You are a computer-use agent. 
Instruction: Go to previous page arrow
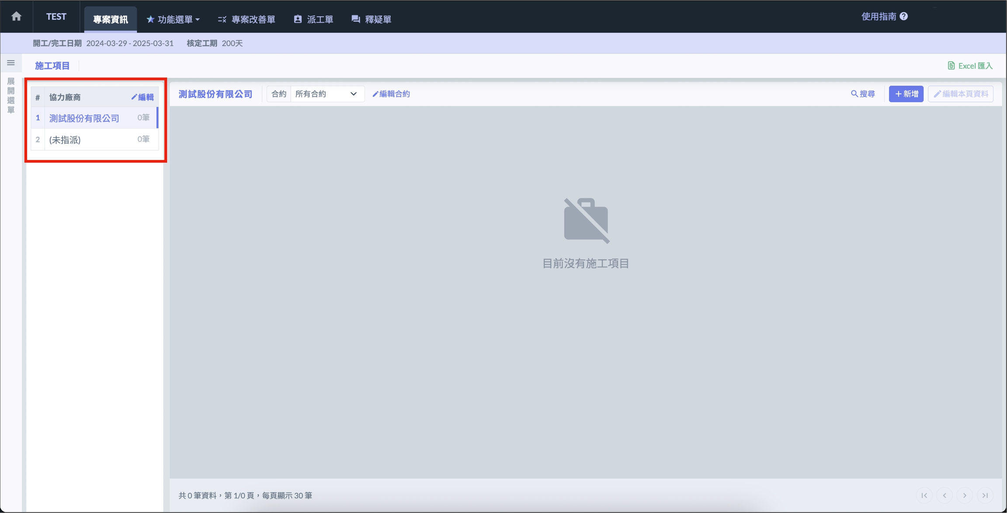[944, 495]
